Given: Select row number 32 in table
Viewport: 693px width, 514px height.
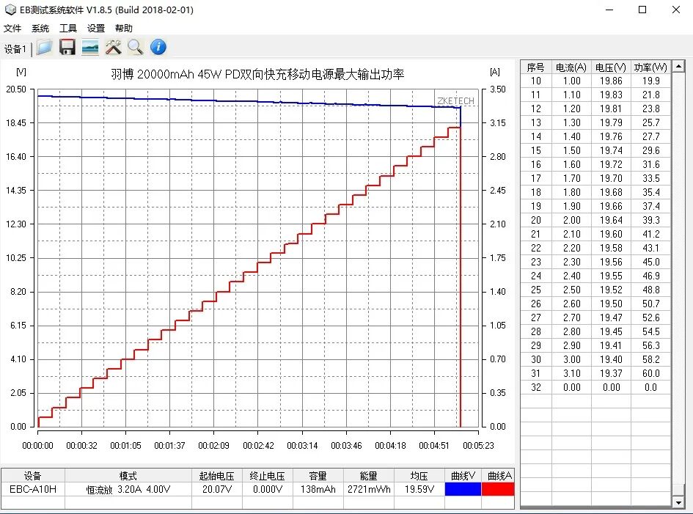Looking at the screenshot, I should pyautogui.click(x=535, y=387).
